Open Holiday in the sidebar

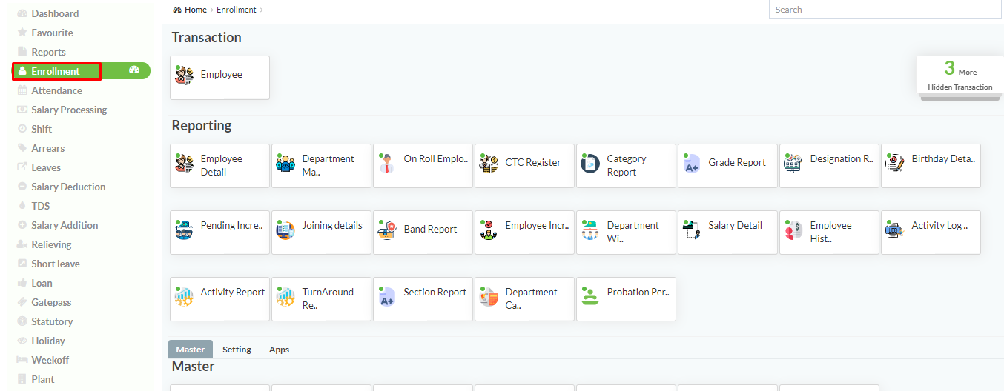pyautogui.click(x=48, y=341)
